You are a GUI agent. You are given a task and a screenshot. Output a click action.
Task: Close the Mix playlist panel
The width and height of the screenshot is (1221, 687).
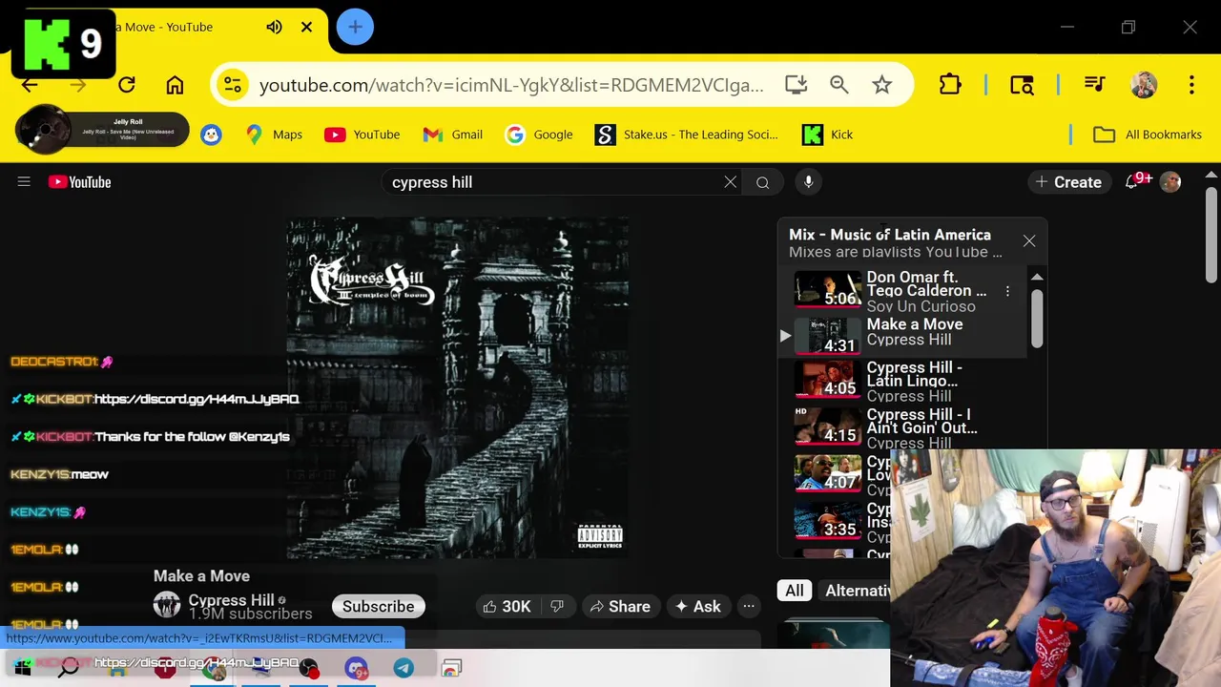(x=1029, y=241)
